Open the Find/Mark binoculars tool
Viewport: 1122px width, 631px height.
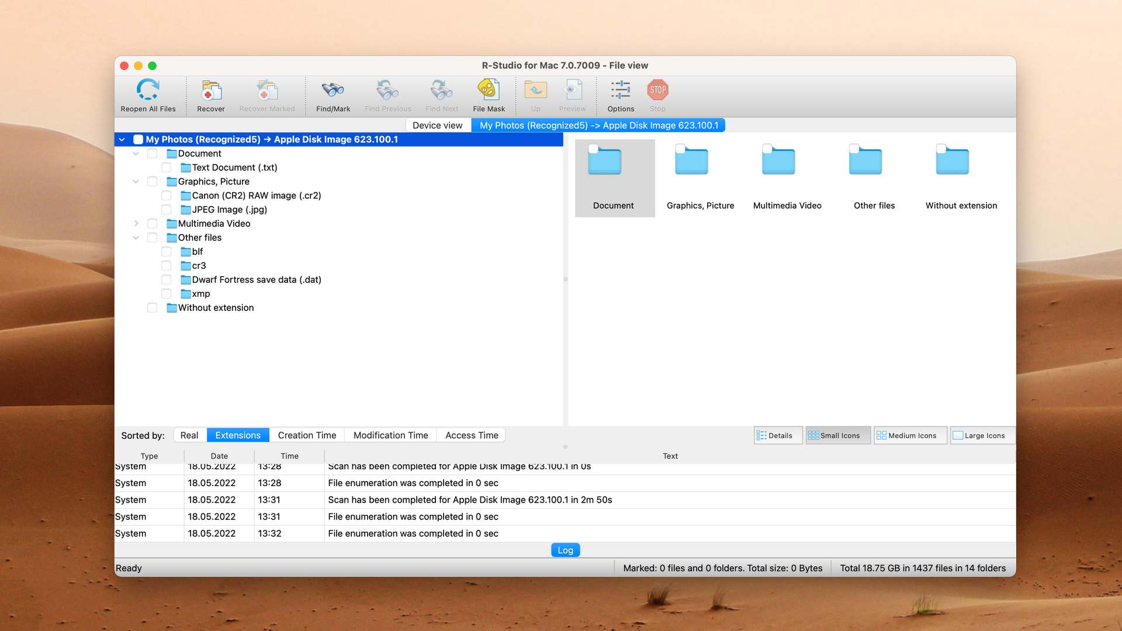[333, 95]
